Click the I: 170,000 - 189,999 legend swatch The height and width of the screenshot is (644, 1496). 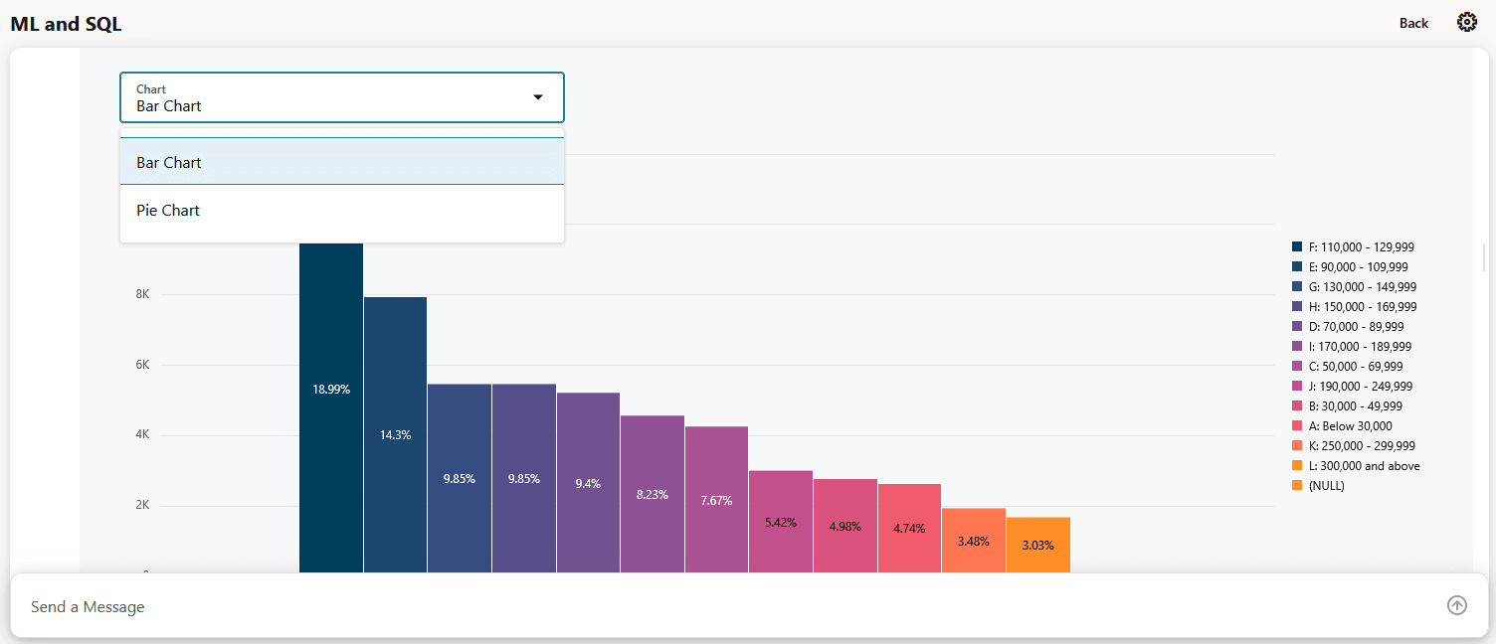click(x=1297, y=346)
